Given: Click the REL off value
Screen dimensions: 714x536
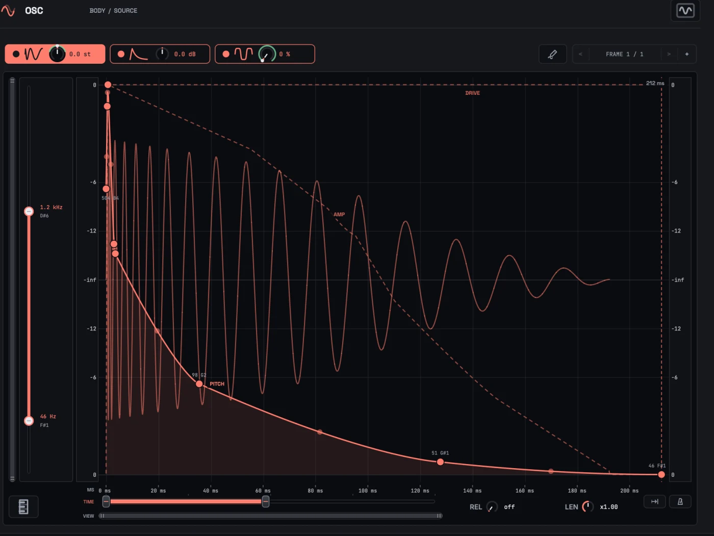Looking at the screenshot, I should point(509,507).
